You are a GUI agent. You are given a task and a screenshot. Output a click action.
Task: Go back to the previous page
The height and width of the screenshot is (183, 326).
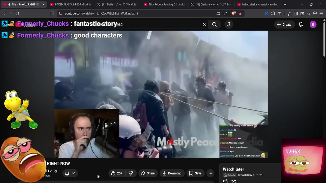coord(5,13)
